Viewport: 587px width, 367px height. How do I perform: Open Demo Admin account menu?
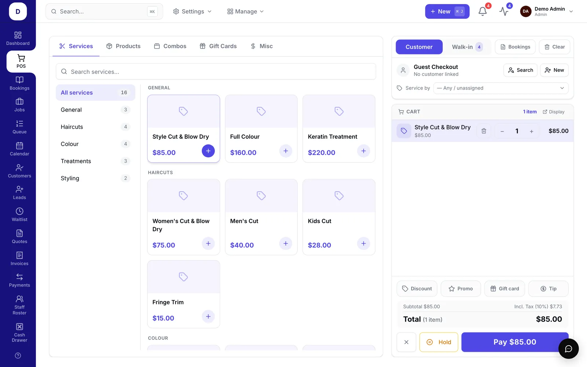(x=547, y=11)
